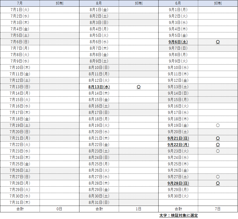The width and height of the screenshot is (238, 219).
Task: Click the 8月31日(日) date cell
Action: [99, 203]
